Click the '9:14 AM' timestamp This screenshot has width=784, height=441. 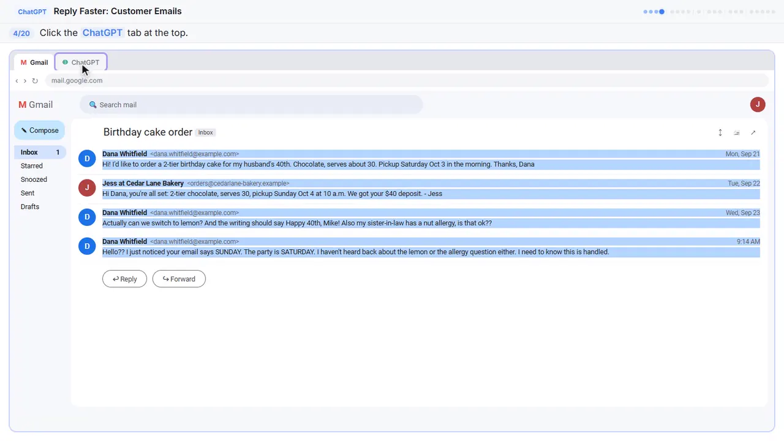(748, 242)
